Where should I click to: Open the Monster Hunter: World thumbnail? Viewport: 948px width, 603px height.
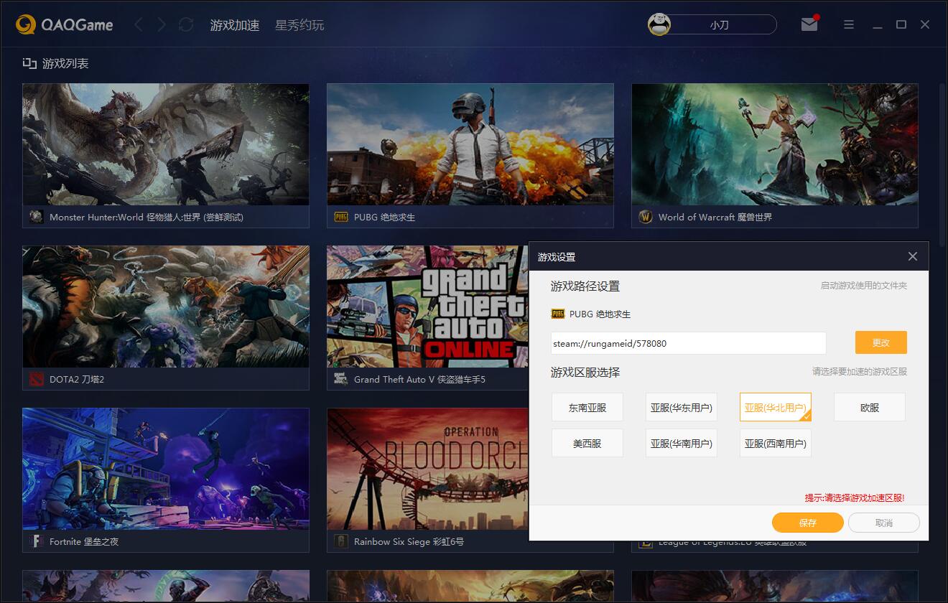(166, 145)
